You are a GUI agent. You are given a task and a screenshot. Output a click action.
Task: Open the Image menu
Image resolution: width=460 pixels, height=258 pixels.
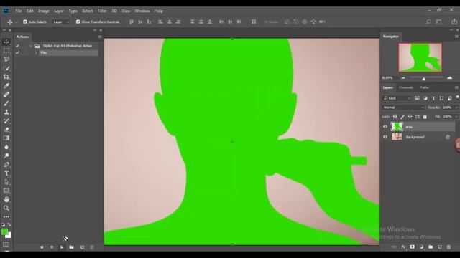[44, 11]
